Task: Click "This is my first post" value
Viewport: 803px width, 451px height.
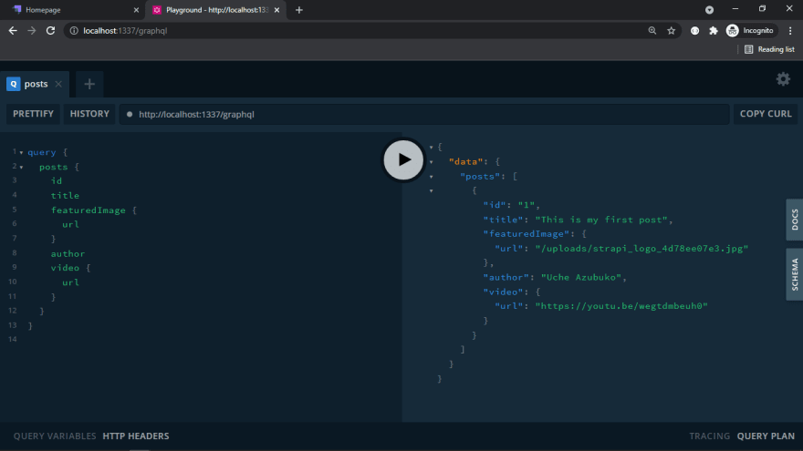Action: (601, 220)
